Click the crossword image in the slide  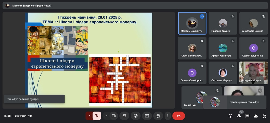[x=120, y=80]
